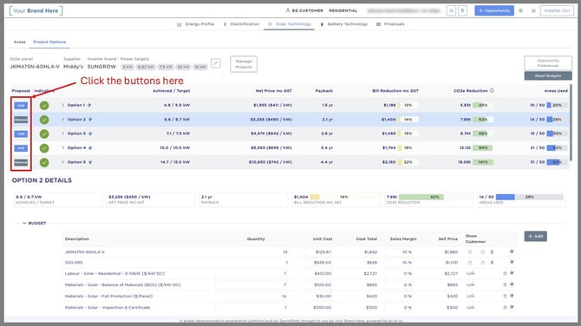This screenshot has width=581, height=326.
Task: Click the 5 kW power target chip
Action: [x=127, y=67]
